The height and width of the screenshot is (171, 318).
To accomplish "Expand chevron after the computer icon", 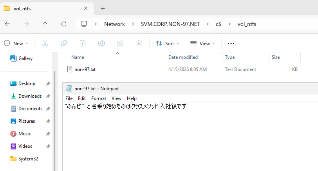I will (96, 24).
